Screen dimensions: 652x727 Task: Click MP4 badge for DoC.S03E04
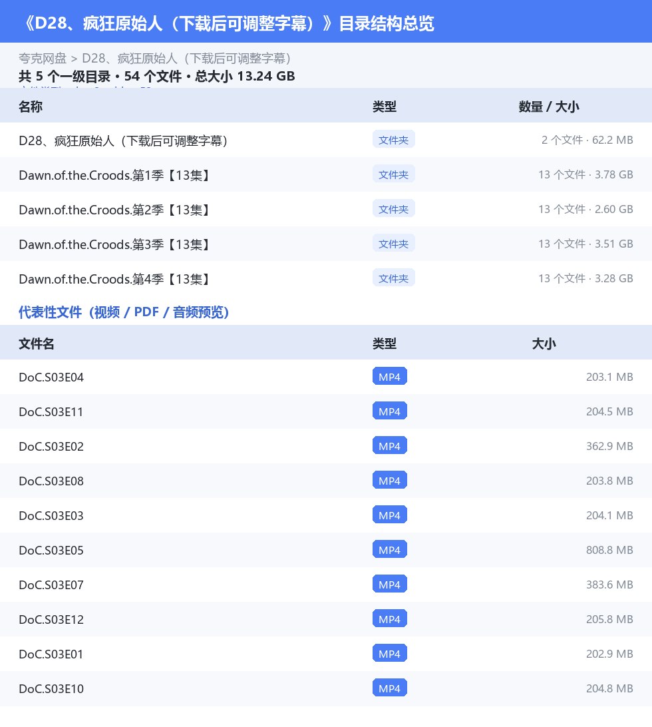pos(390,377)
